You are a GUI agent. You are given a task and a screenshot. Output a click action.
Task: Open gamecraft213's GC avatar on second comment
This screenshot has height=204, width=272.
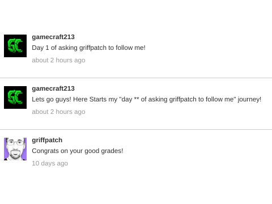click(15, 97)
